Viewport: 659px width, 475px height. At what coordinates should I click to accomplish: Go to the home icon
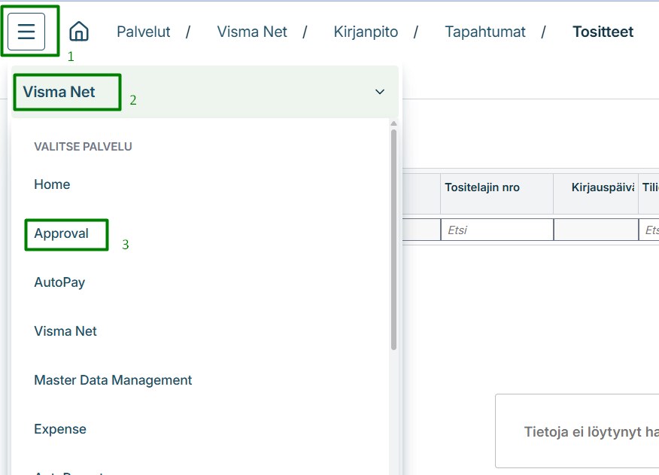pyautogui.click(x=79, y=32)
